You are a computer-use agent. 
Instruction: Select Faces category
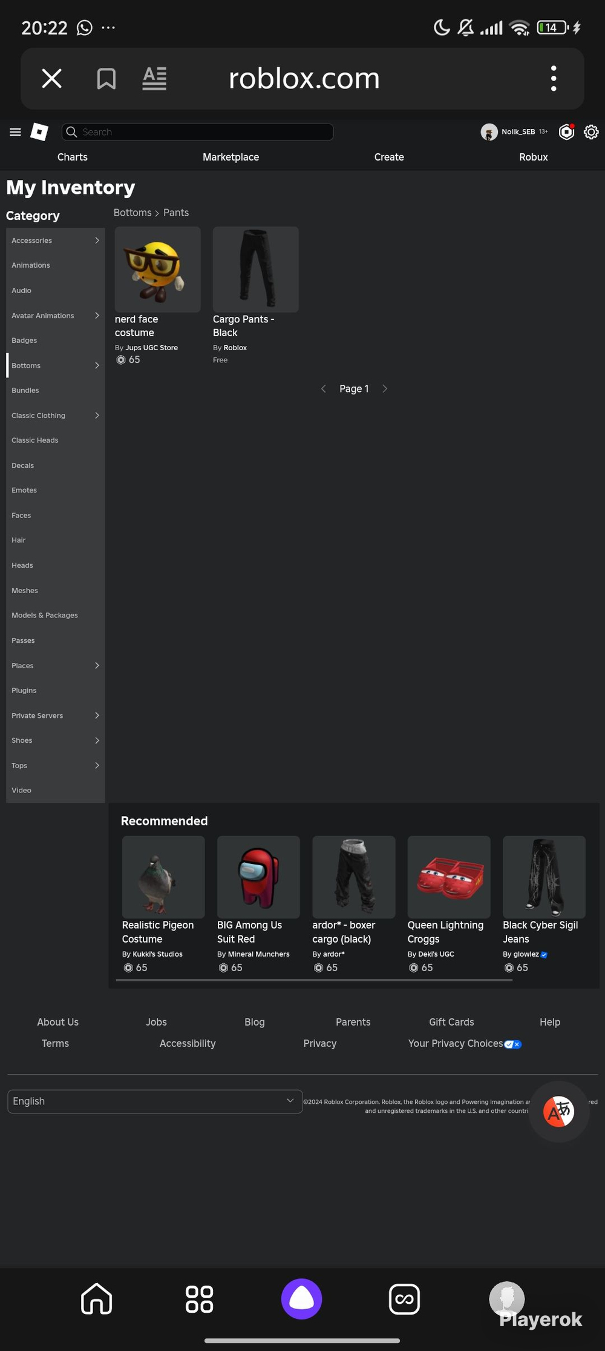click(x=56, y=516)
